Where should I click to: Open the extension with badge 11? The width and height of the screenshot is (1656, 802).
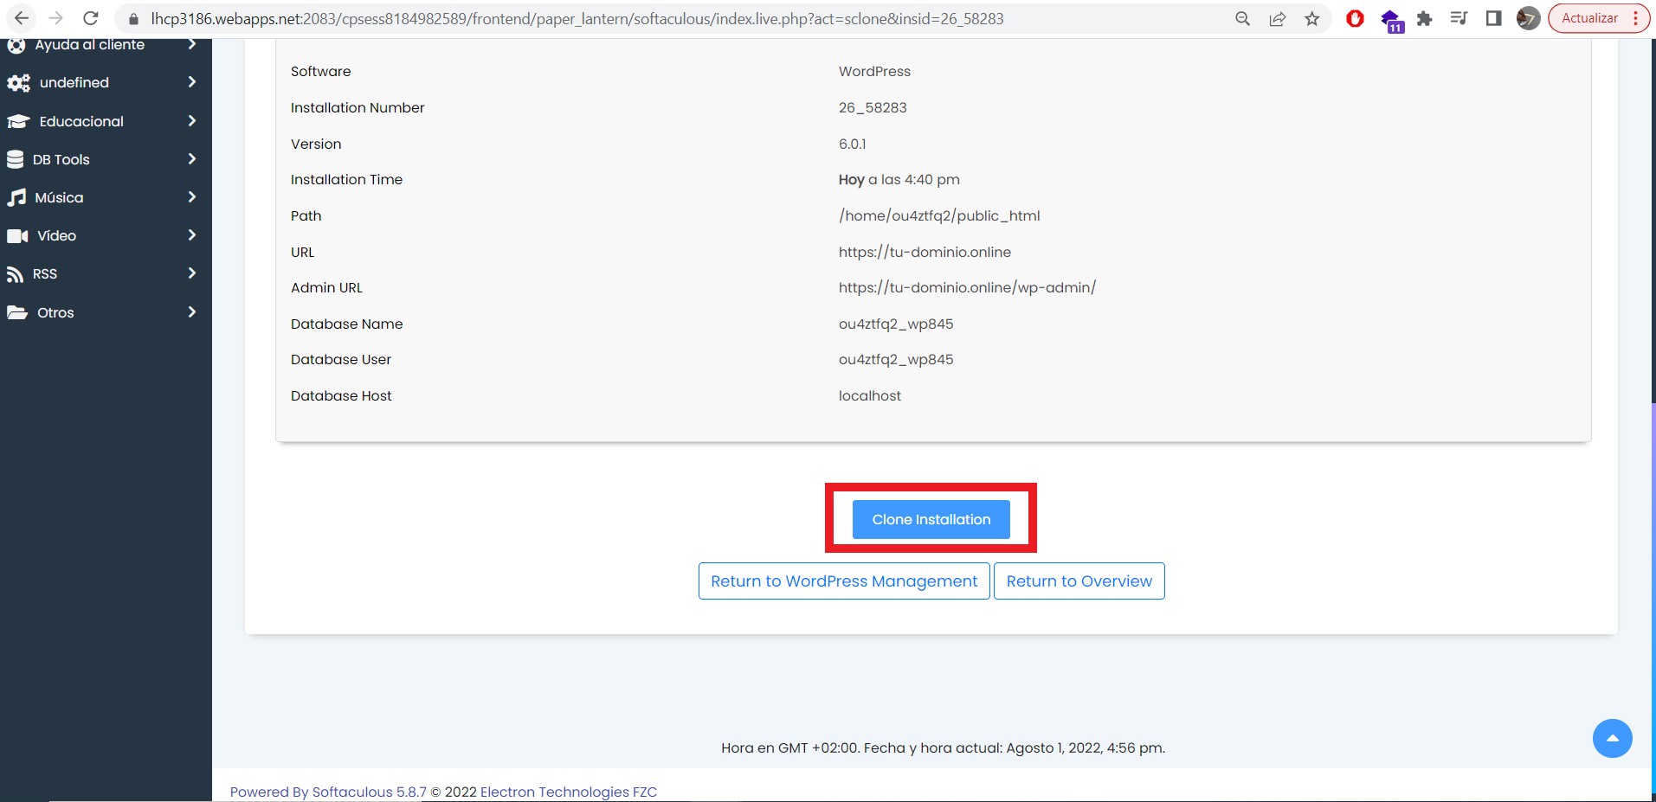click(x=1391, y=20)
